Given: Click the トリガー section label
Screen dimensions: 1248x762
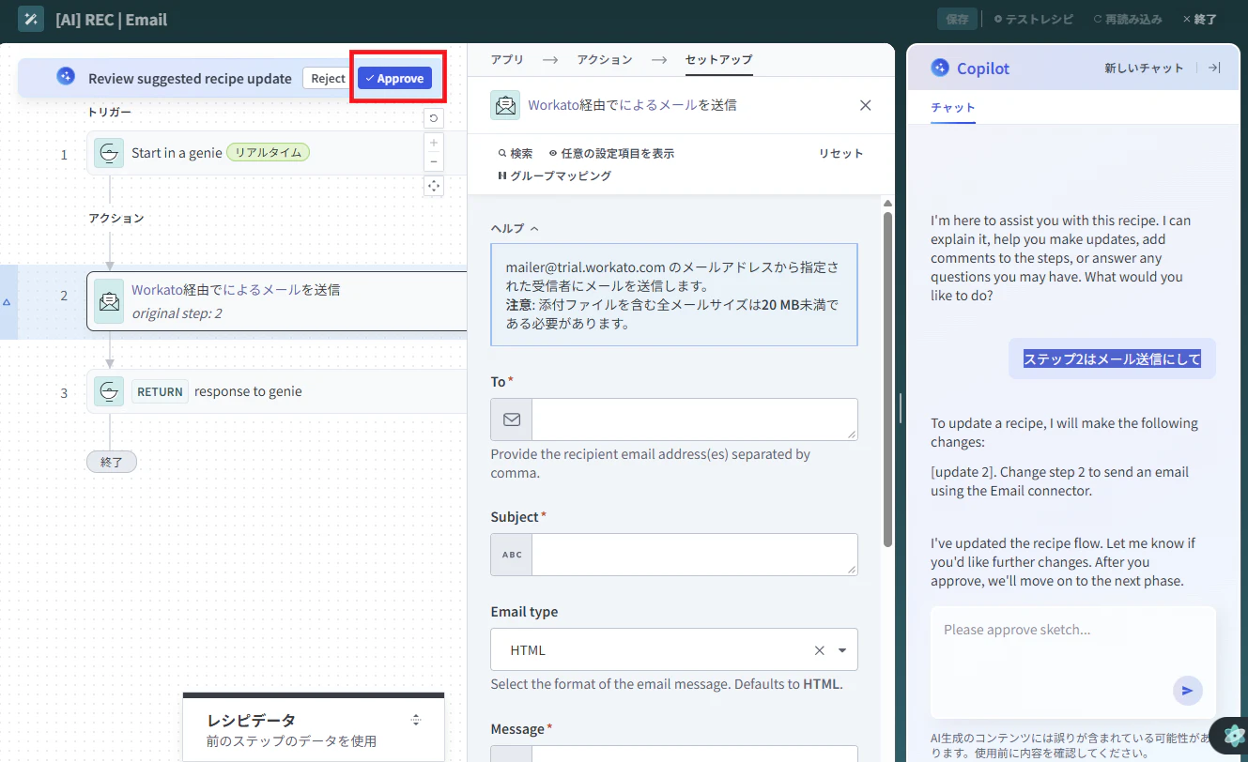Looking at the screenshot, I should (109, 112).
